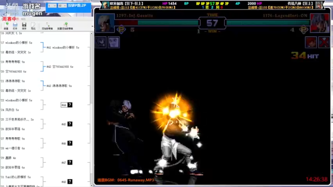
Task: Select row 17 'windkey的小棵祈 5s'
Action: click(16, 43)
